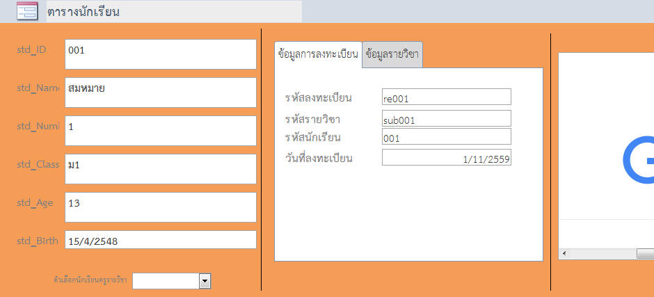This screenshot has width=654, height=297.
Task: Click the left scroll arrow in web panel
Action: point(564,254)
